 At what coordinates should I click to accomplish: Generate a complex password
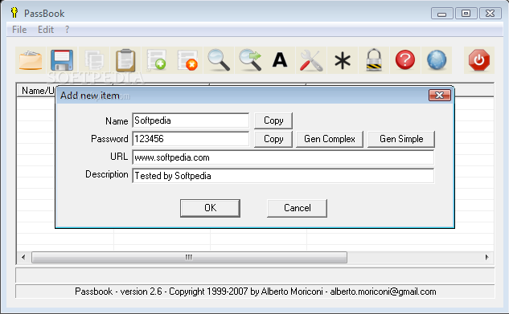coord(330,139)
